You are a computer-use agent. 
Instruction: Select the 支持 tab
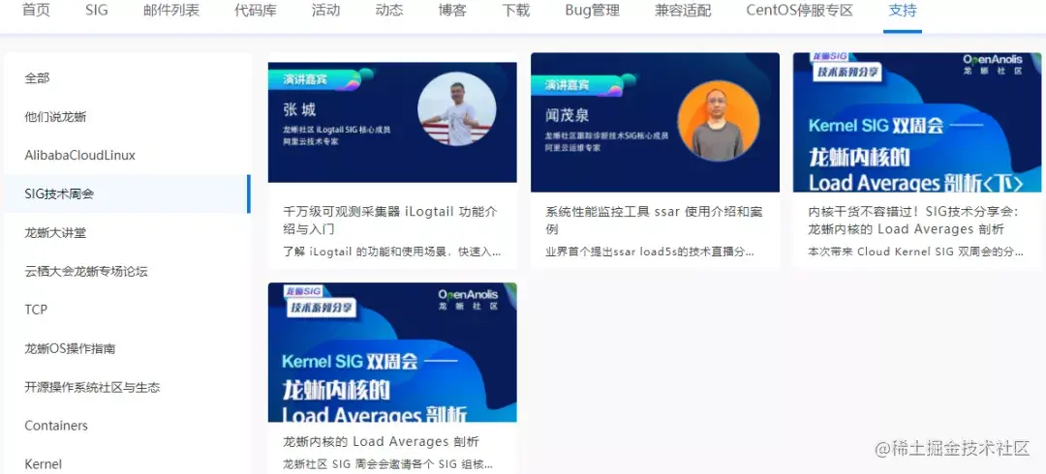[x=903, y=11]
